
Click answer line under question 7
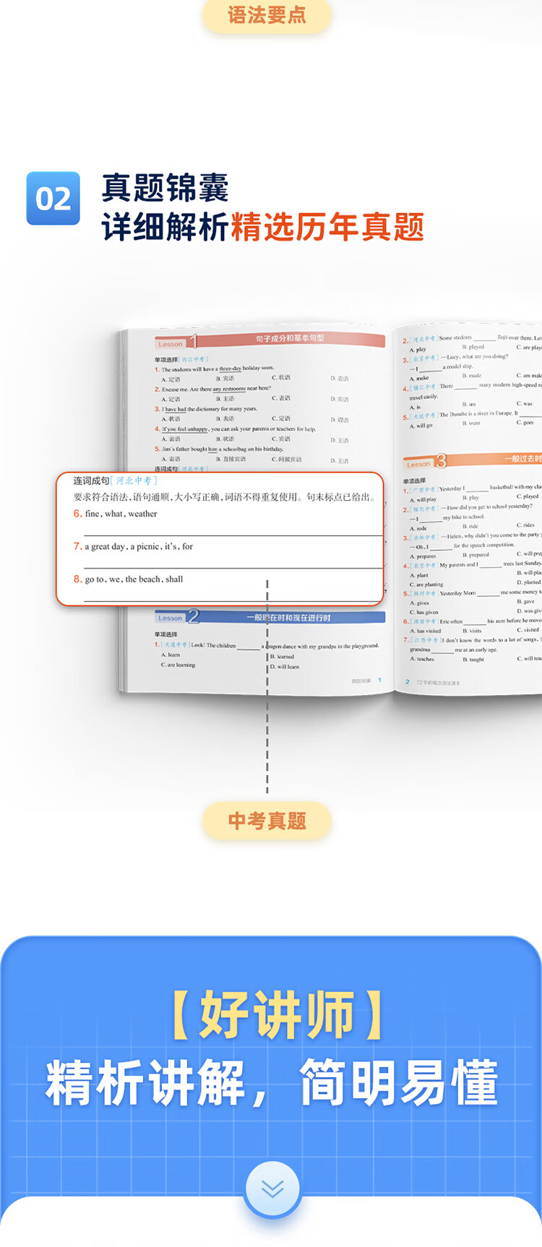tap(231, 566)
